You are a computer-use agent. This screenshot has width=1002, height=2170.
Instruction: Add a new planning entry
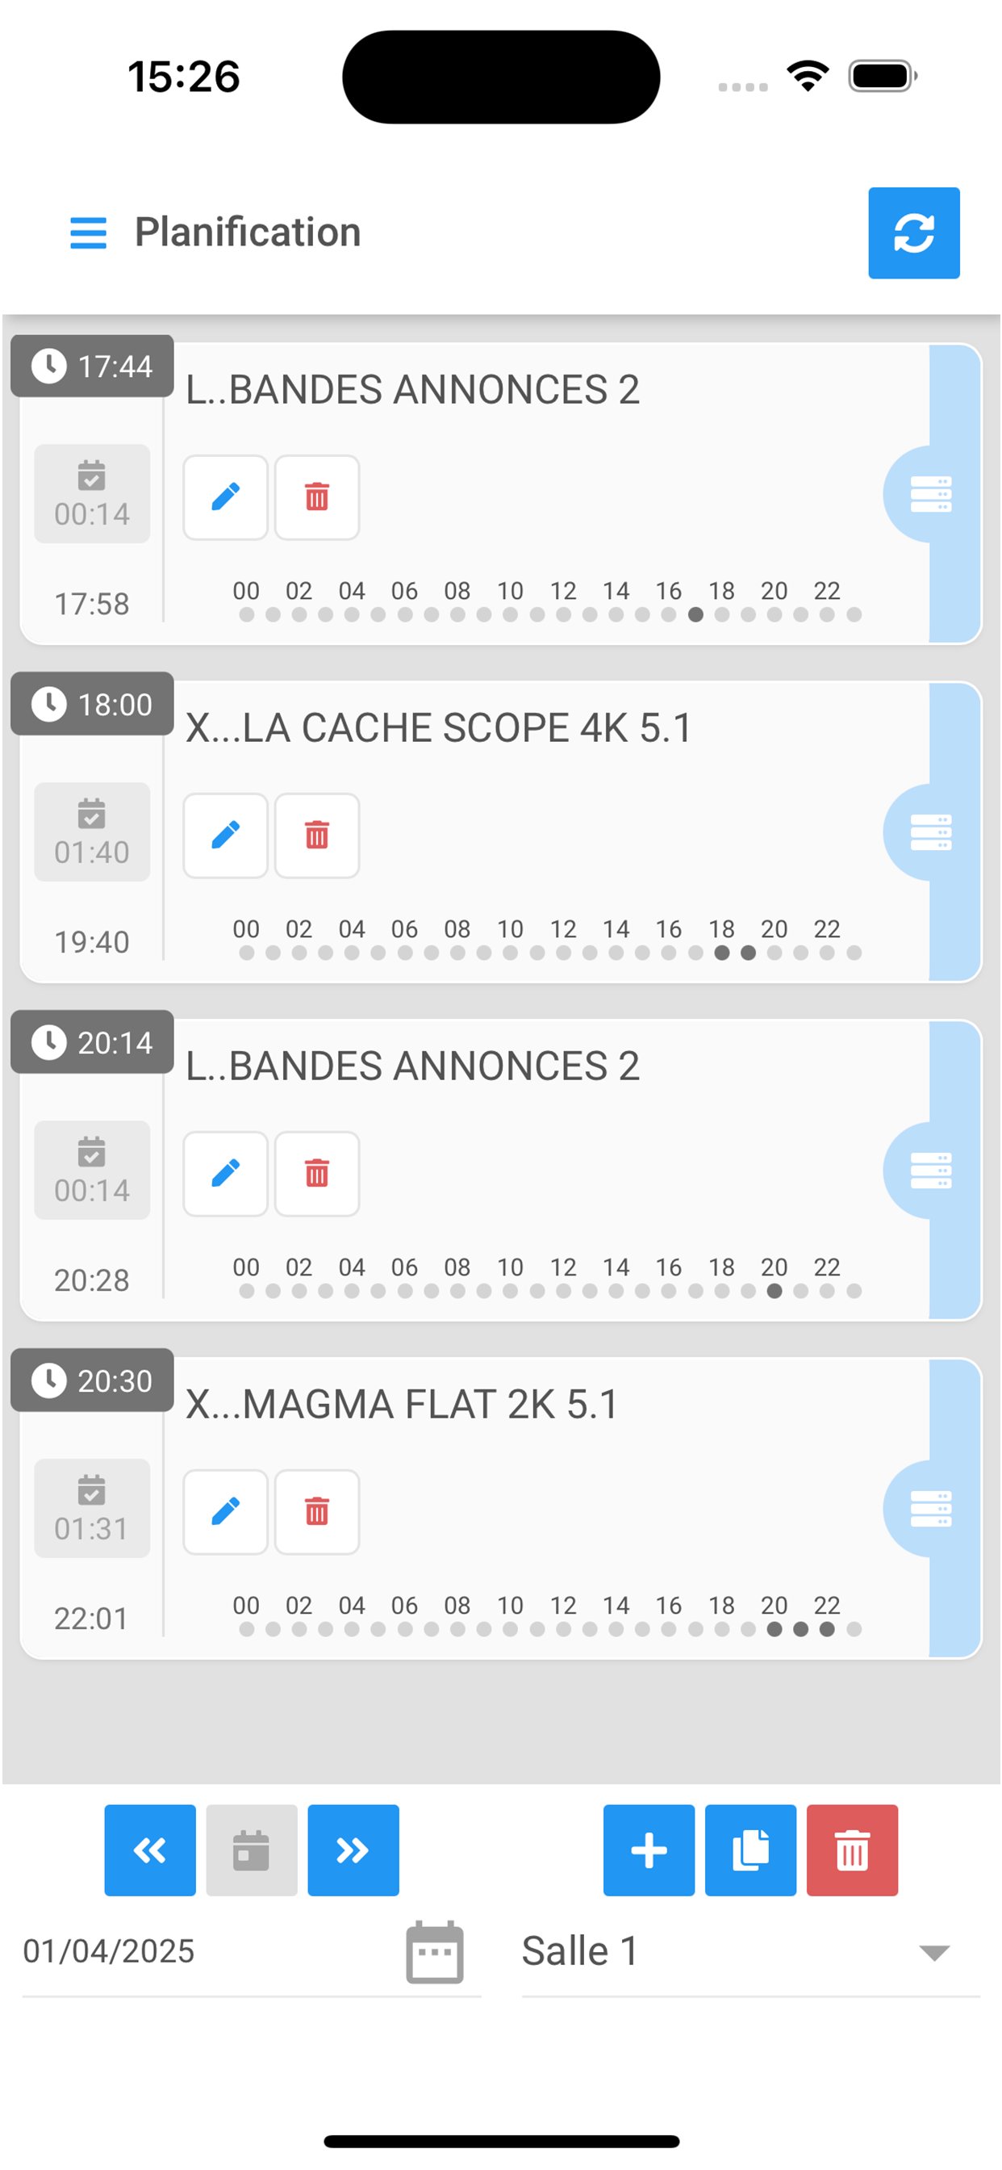[x=649, y=1850]
